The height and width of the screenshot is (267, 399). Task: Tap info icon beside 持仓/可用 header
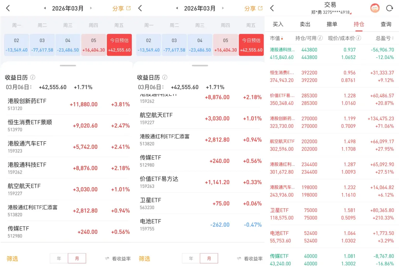[x=320, y=38]
